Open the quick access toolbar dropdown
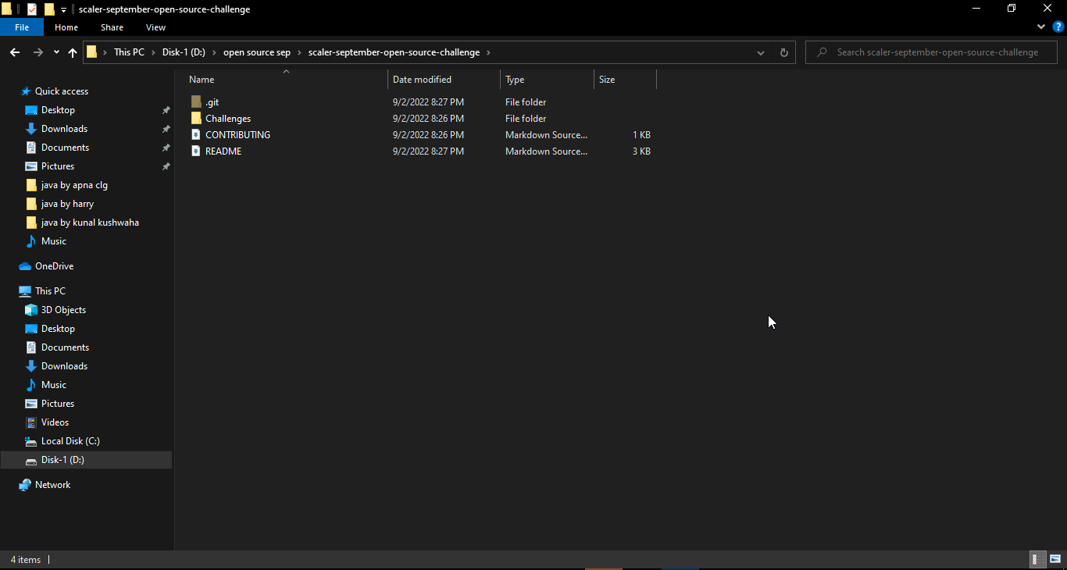The height and width of the screenshot is (570, 1067). coord(62,9)
